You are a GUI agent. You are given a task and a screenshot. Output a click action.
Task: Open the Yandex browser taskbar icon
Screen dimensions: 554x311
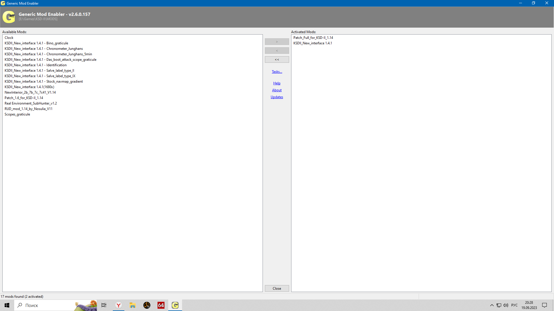point(118,305)
